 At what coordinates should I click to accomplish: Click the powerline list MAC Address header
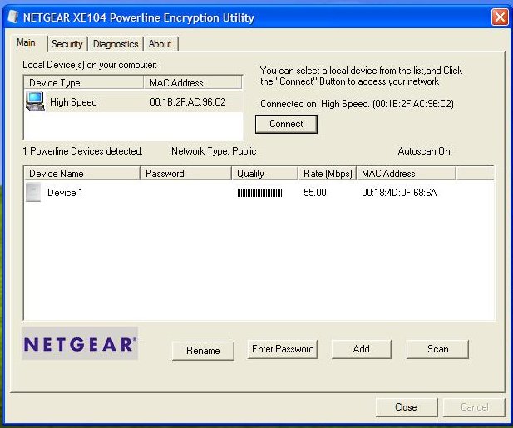[406, 174]
